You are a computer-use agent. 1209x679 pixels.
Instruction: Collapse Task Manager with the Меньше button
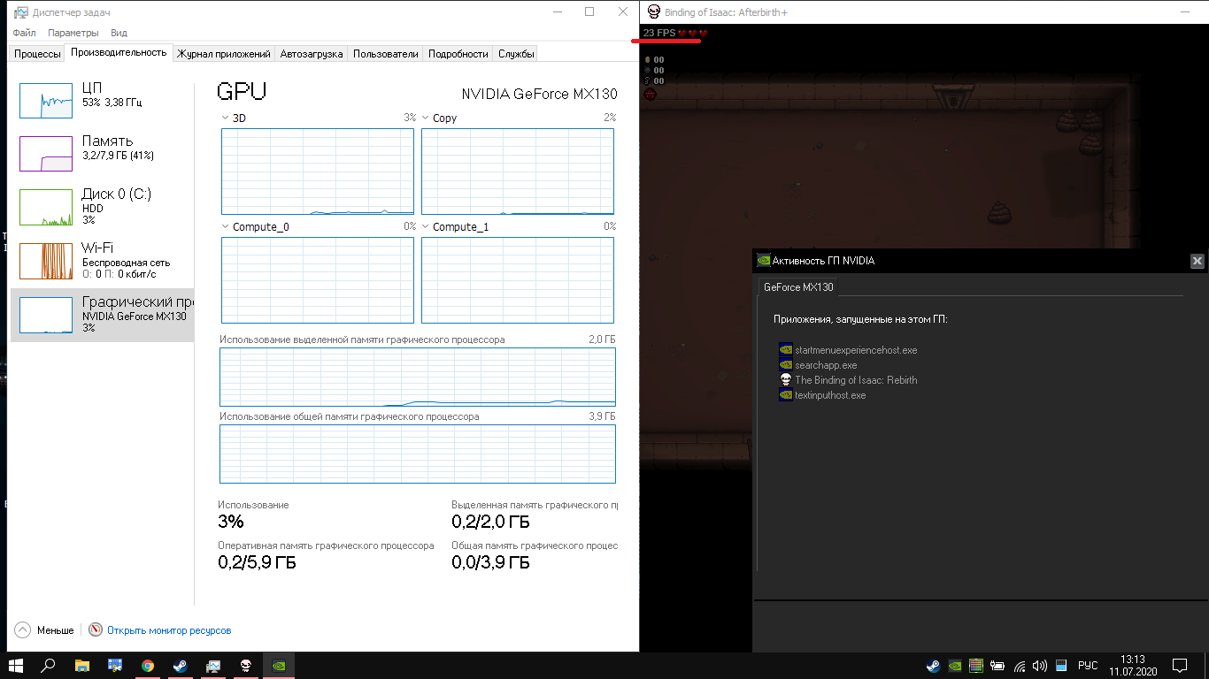45,630
